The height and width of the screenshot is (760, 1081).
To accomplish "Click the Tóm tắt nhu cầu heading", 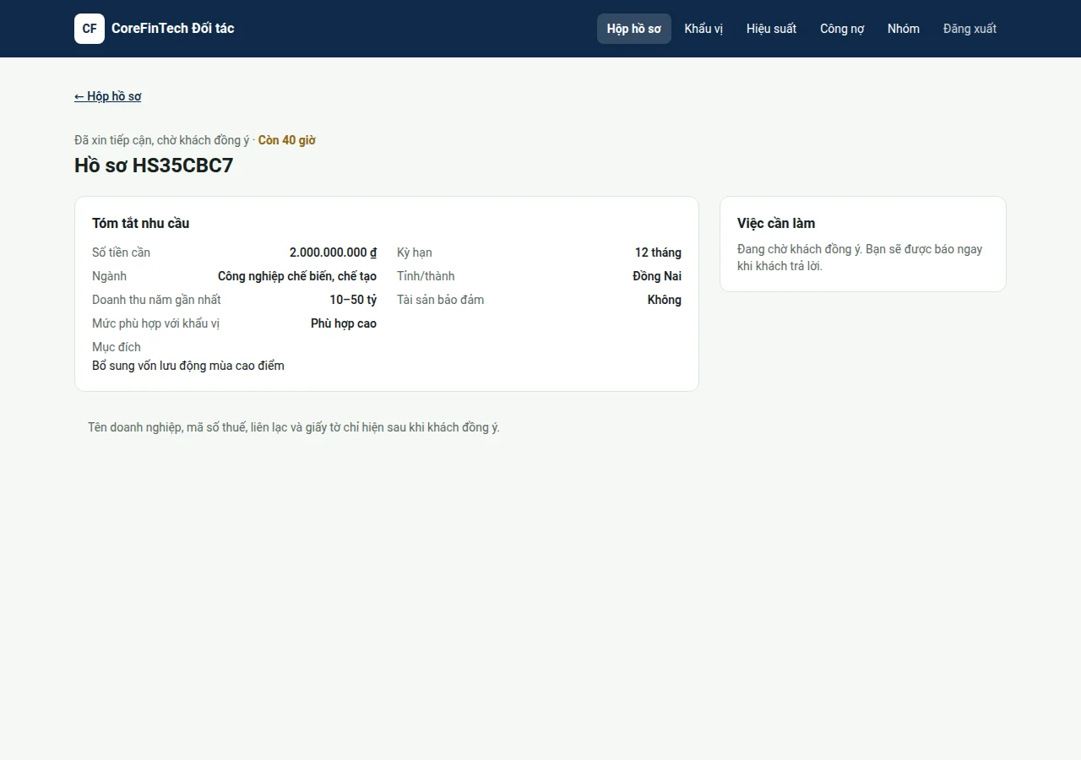I will click(141, 224).
